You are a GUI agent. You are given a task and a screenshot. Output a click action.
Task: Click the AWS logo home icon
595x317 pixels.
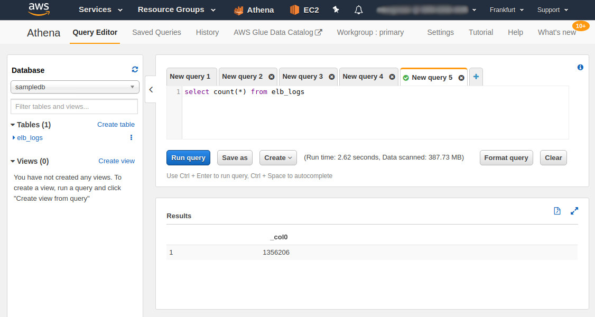[x=39, y=9]
